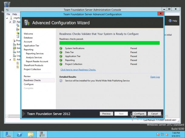Select the Reporting Services step
The image size is (185, 138).
tap(35, 53)
